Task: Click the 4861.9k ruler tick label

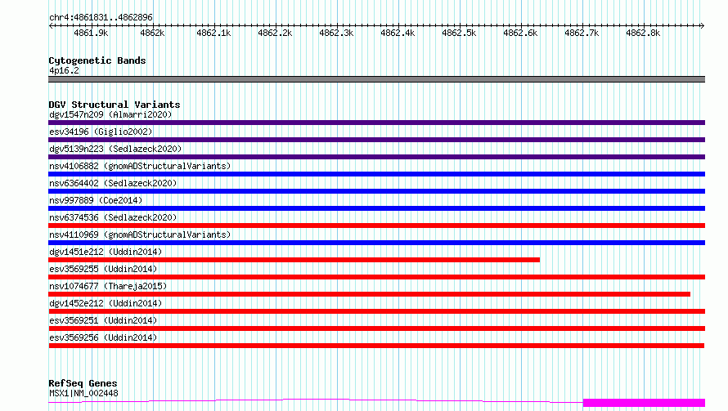Action: coord(91,33)
